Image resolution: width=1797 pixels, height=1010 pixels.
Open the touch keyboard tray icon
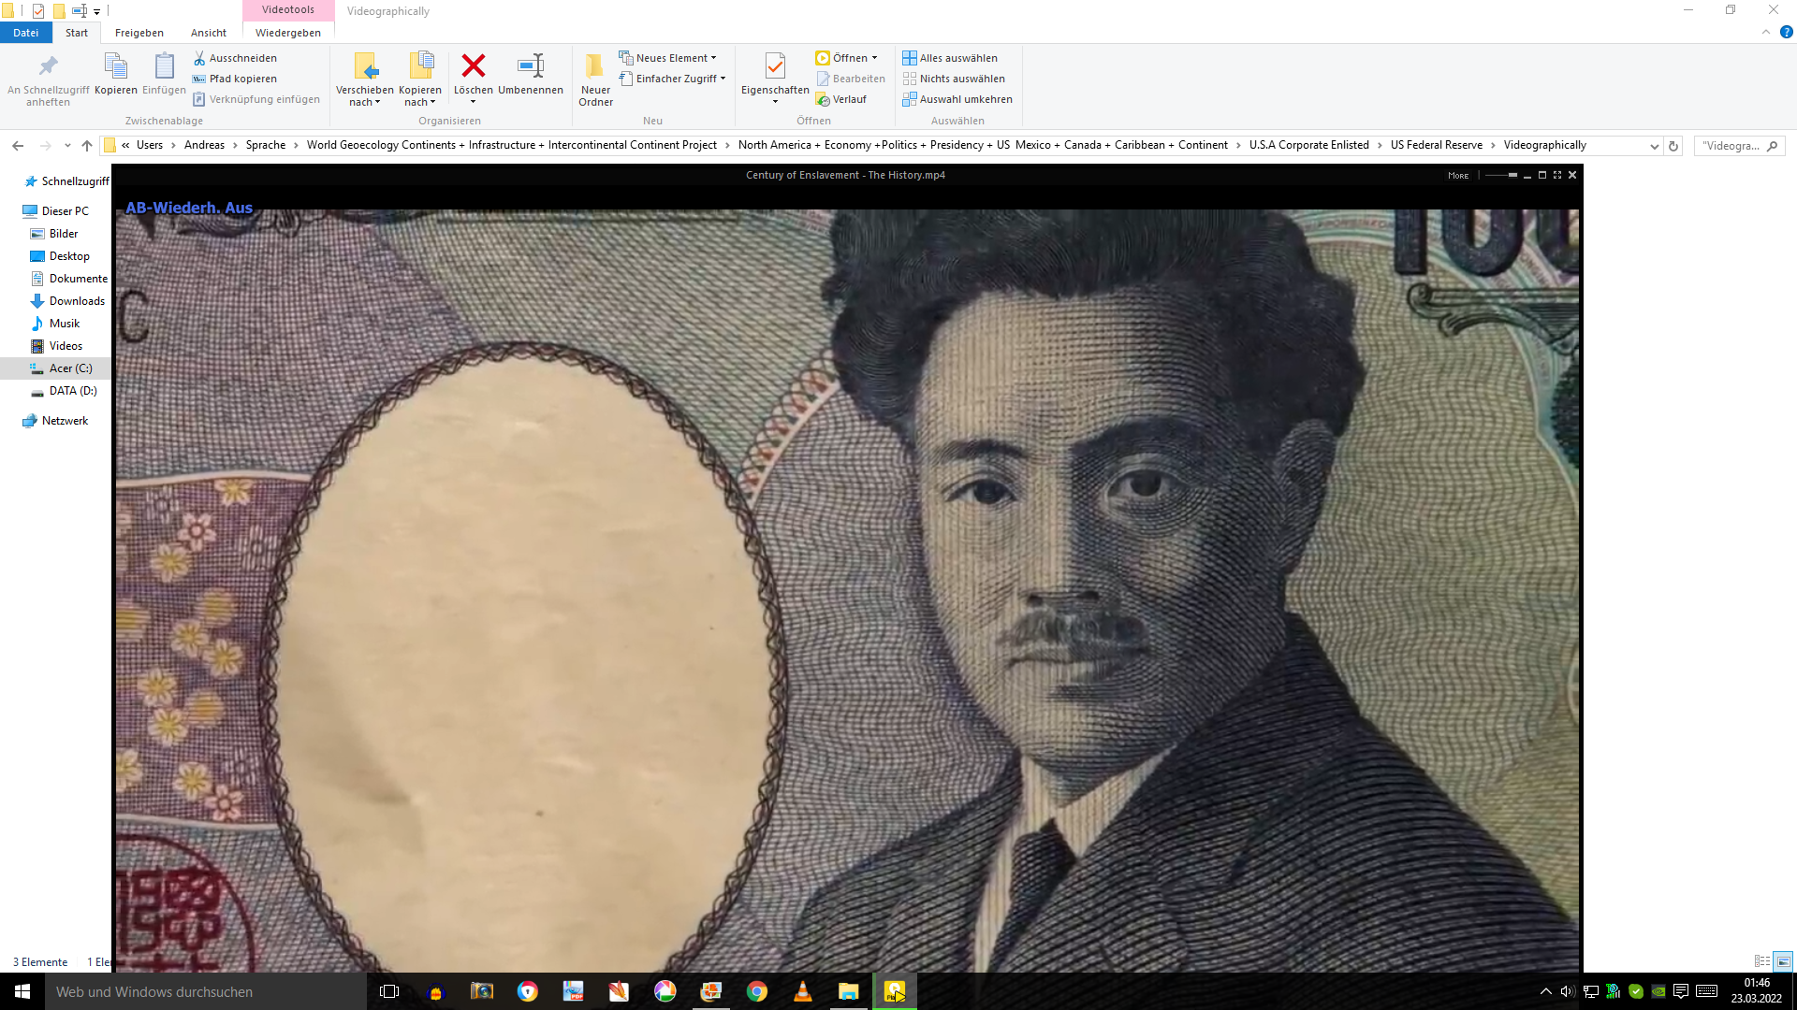[1706, 991]
